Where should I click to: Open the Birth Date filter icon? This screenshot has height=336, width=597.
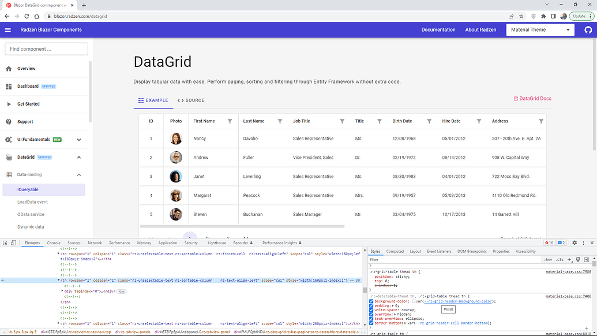coord(429,121)
